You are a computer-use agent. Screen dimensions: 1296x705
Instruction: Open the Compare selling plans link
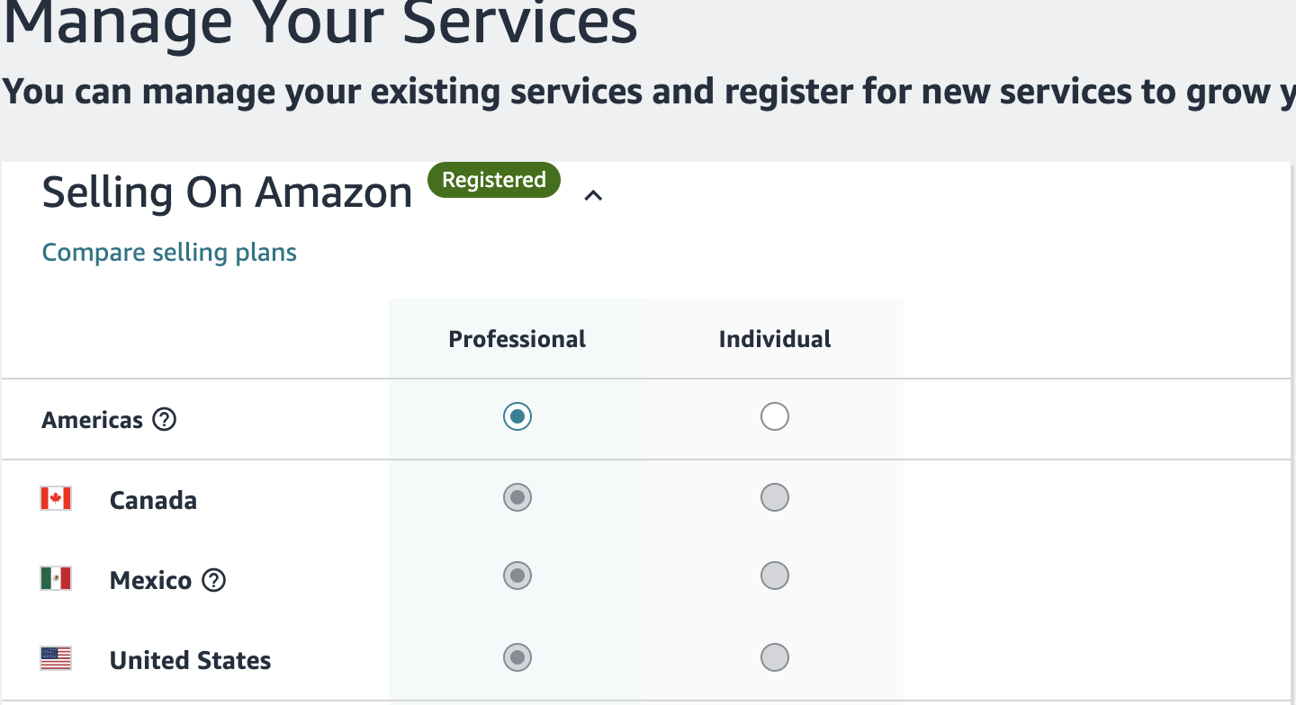pos(169,253)
